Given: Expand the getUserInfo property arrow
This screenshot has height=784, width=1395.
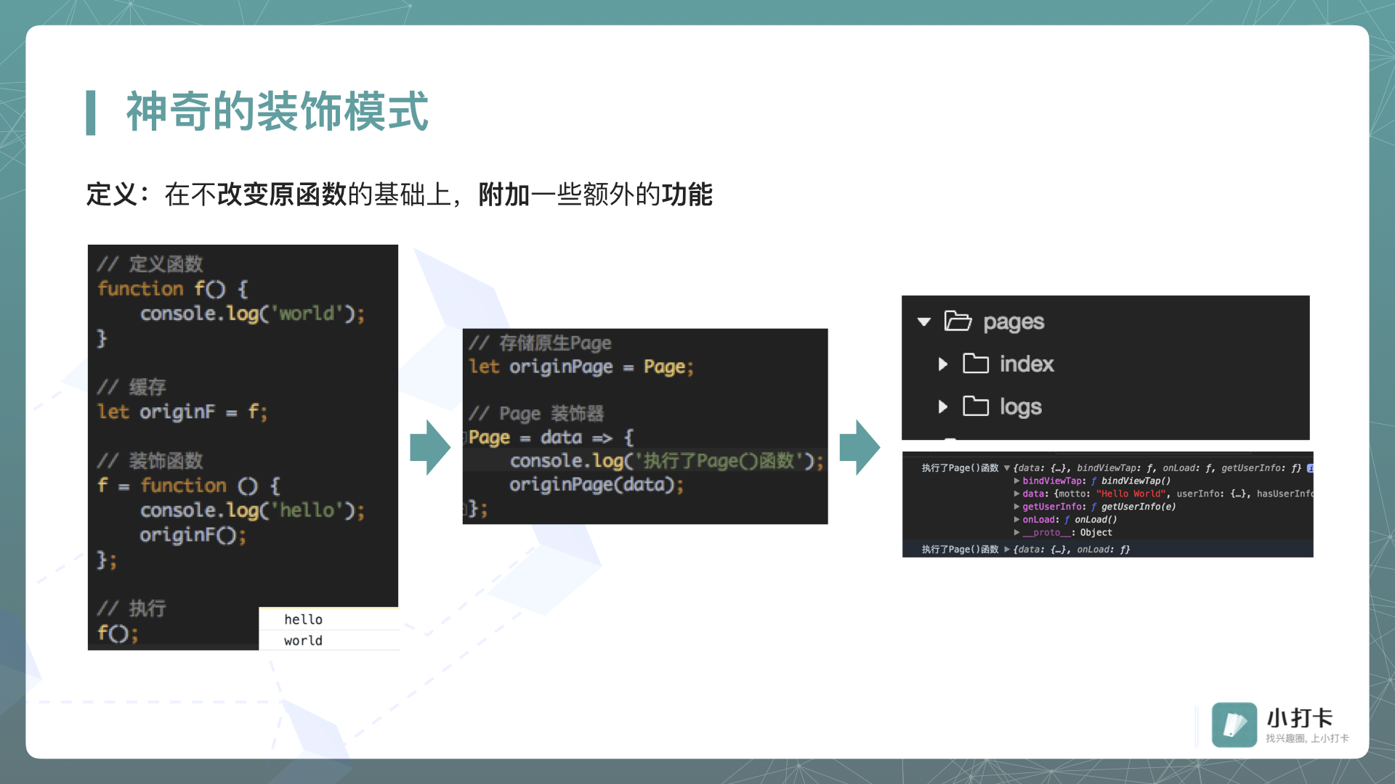Looking at the screenshot, I should (x=1016, y=507).
